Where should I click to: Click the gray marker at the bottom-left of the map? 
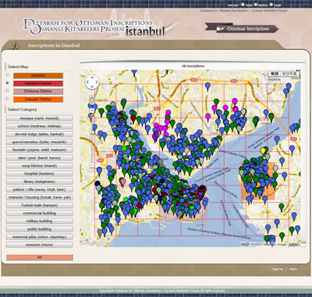pyautogui.click(x=100, y=232)
